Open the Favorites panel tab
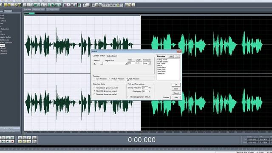Image resolution: width=272 pixels, height=153 pixels. pos(8,11)
